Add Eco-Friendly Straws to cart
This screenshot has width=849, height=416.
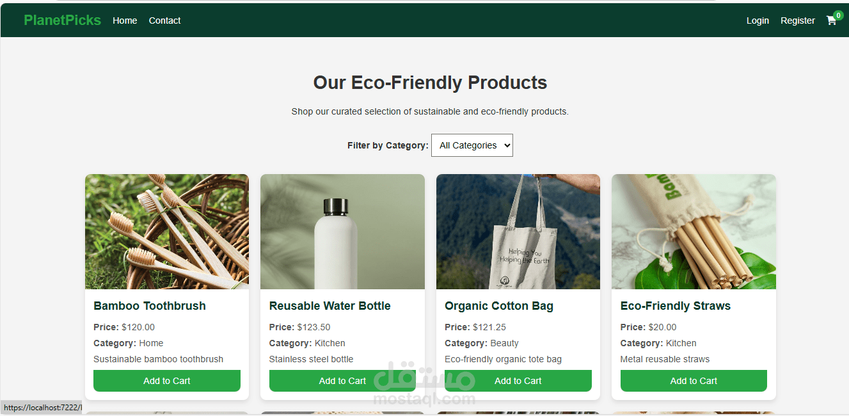tap(694, 381)
